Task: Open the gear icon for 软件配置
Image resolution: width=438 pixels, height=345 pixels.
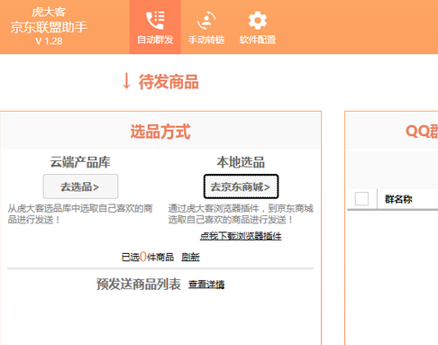Action: [x=258, y=21]
